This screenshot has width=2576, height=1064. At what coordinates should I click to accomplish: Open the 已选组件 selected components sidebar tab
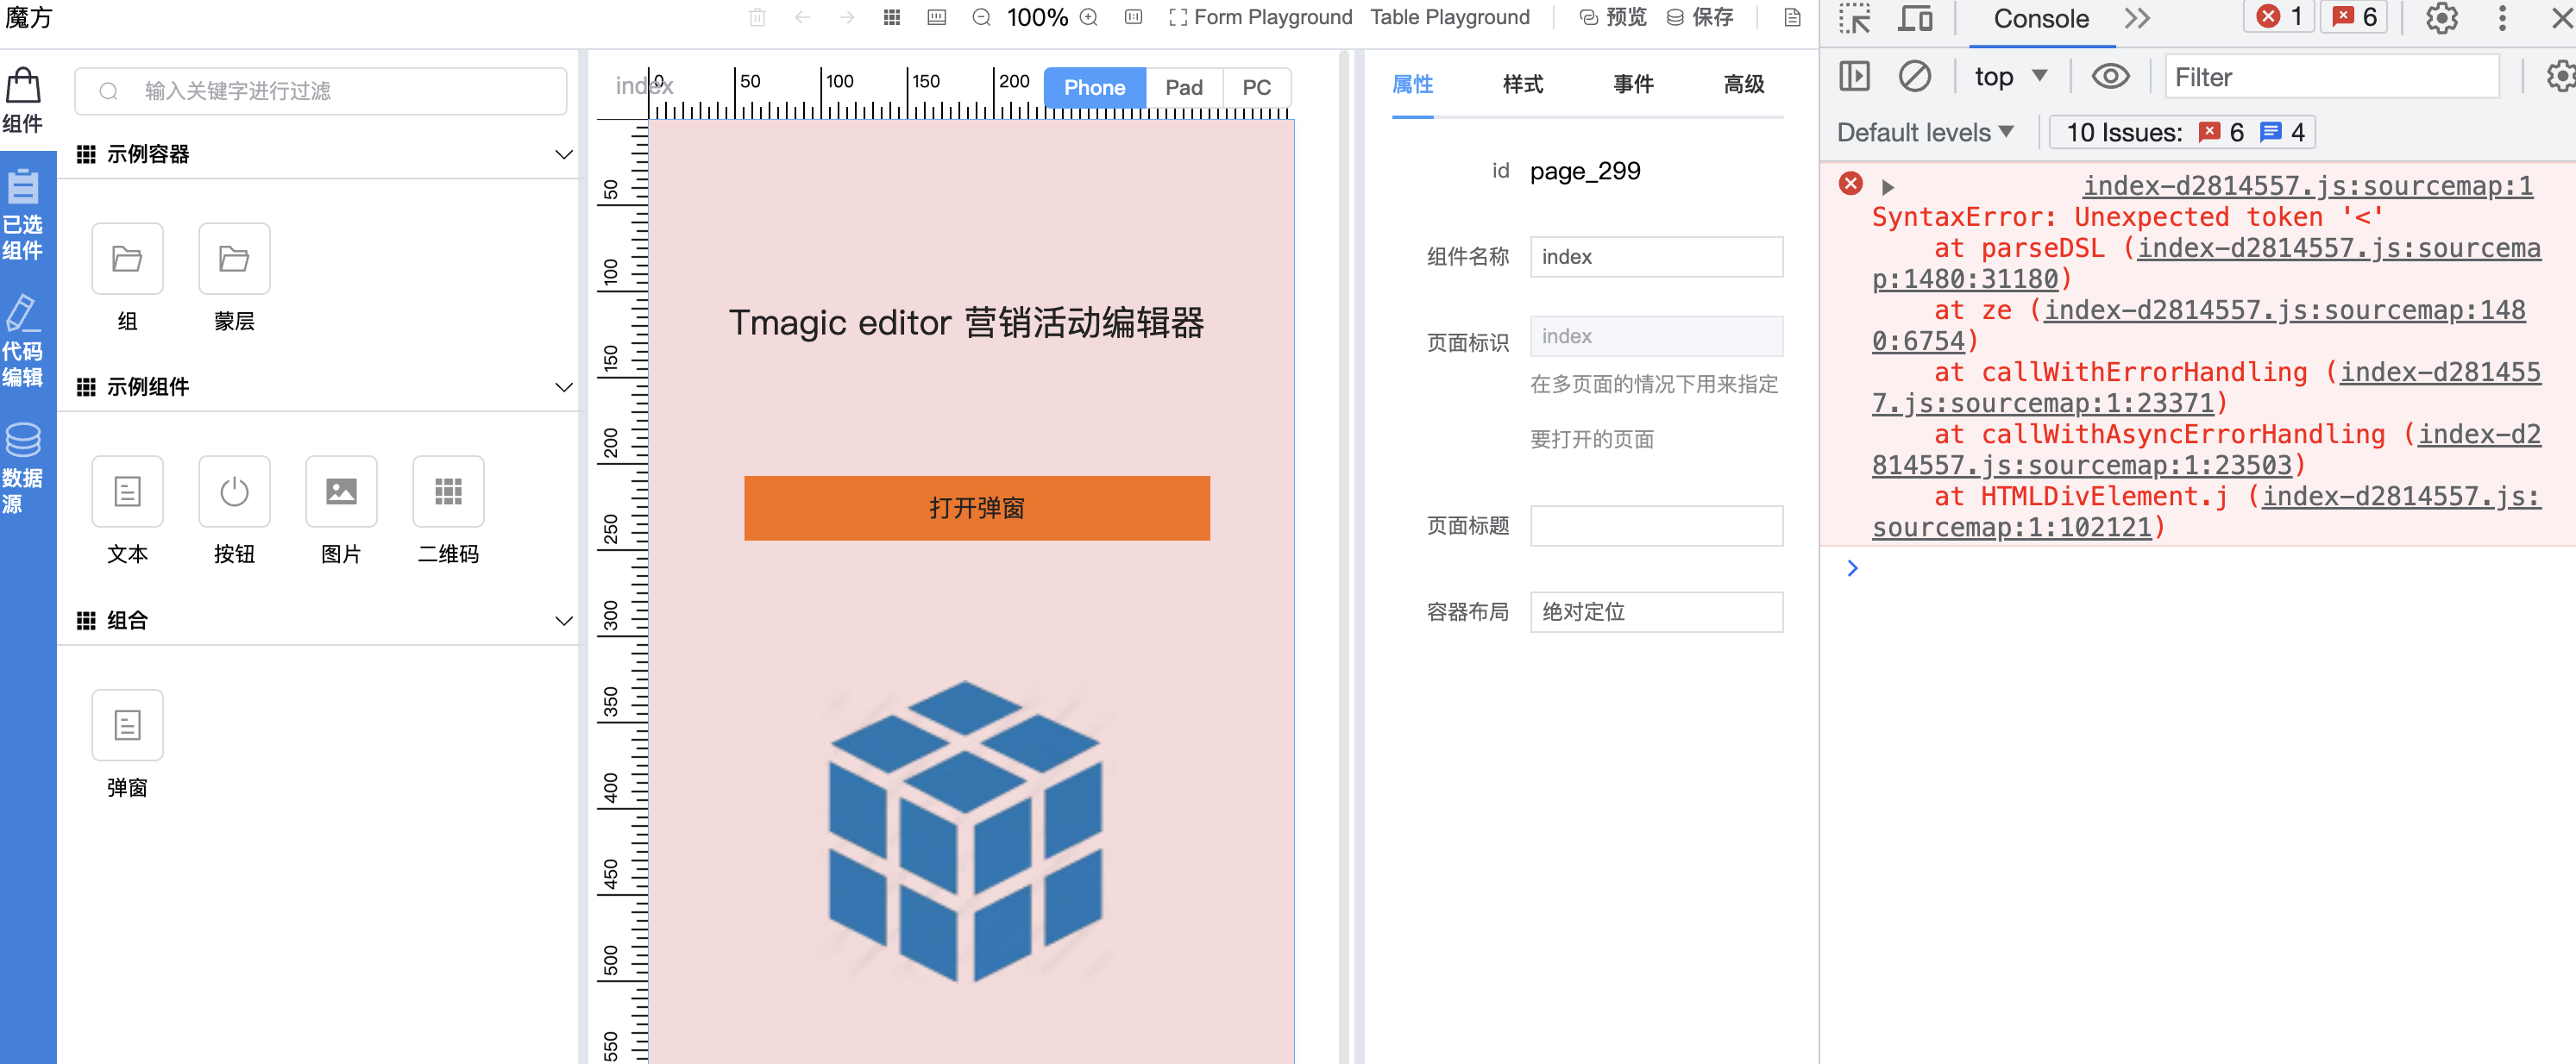click(x=23, y=214)
